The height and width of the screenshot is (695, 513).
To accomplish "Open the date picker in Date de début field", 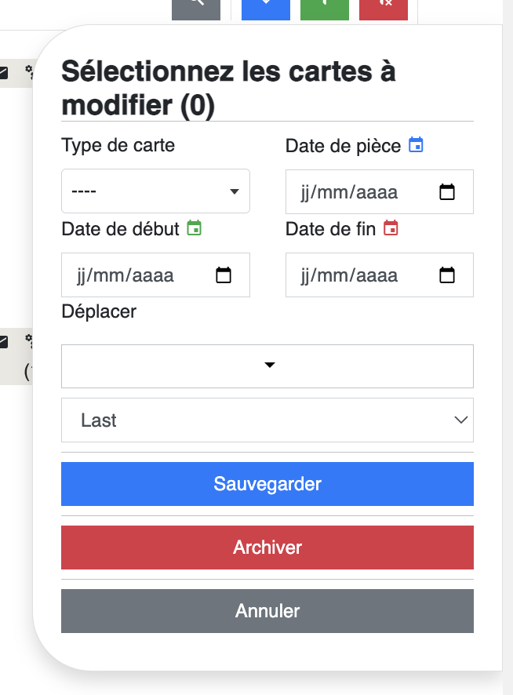I will 224,275.
